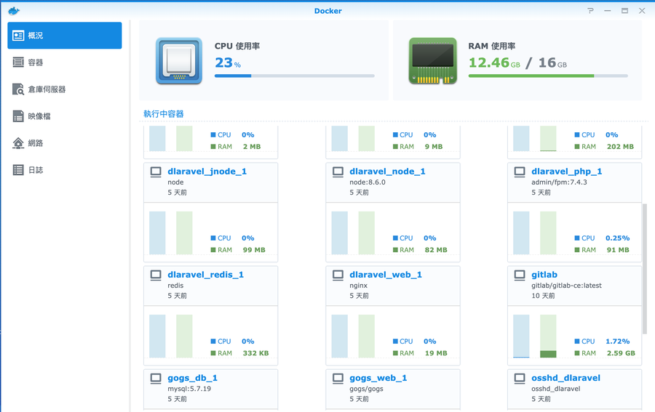The image size is (655, 412).
Task: Click the 12.46 GB RAM usage value
Action: (494, 62)
